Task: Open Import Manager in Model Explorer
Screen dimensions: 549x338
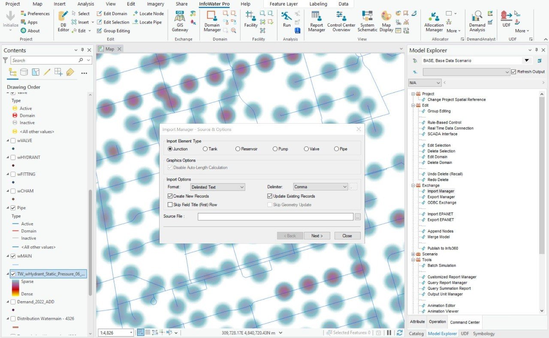Action: tap(441, 191)
